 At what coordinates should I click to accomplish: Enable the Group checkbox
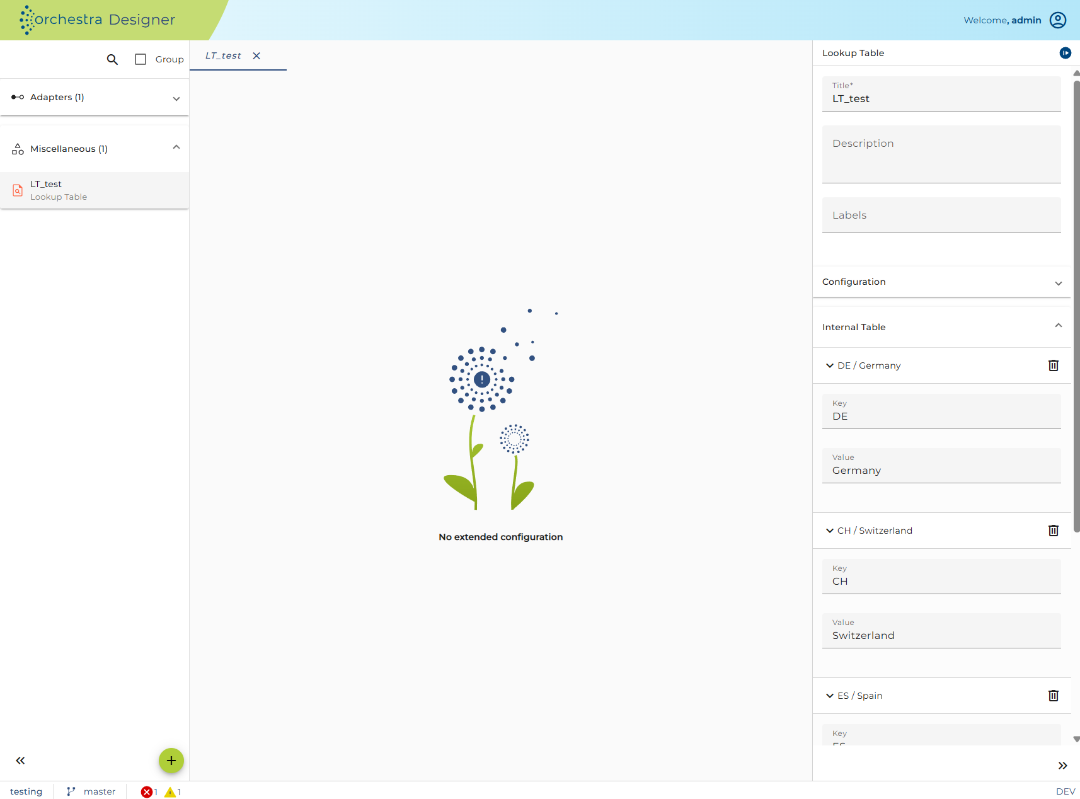[x=141, y=59]
